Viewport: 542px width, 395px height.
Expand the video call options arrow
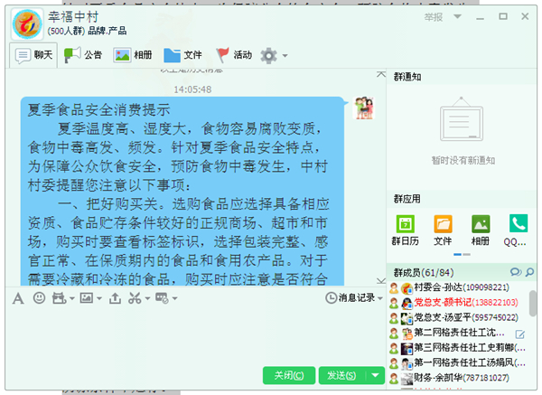pyautogui.click(x=72, y=298)
